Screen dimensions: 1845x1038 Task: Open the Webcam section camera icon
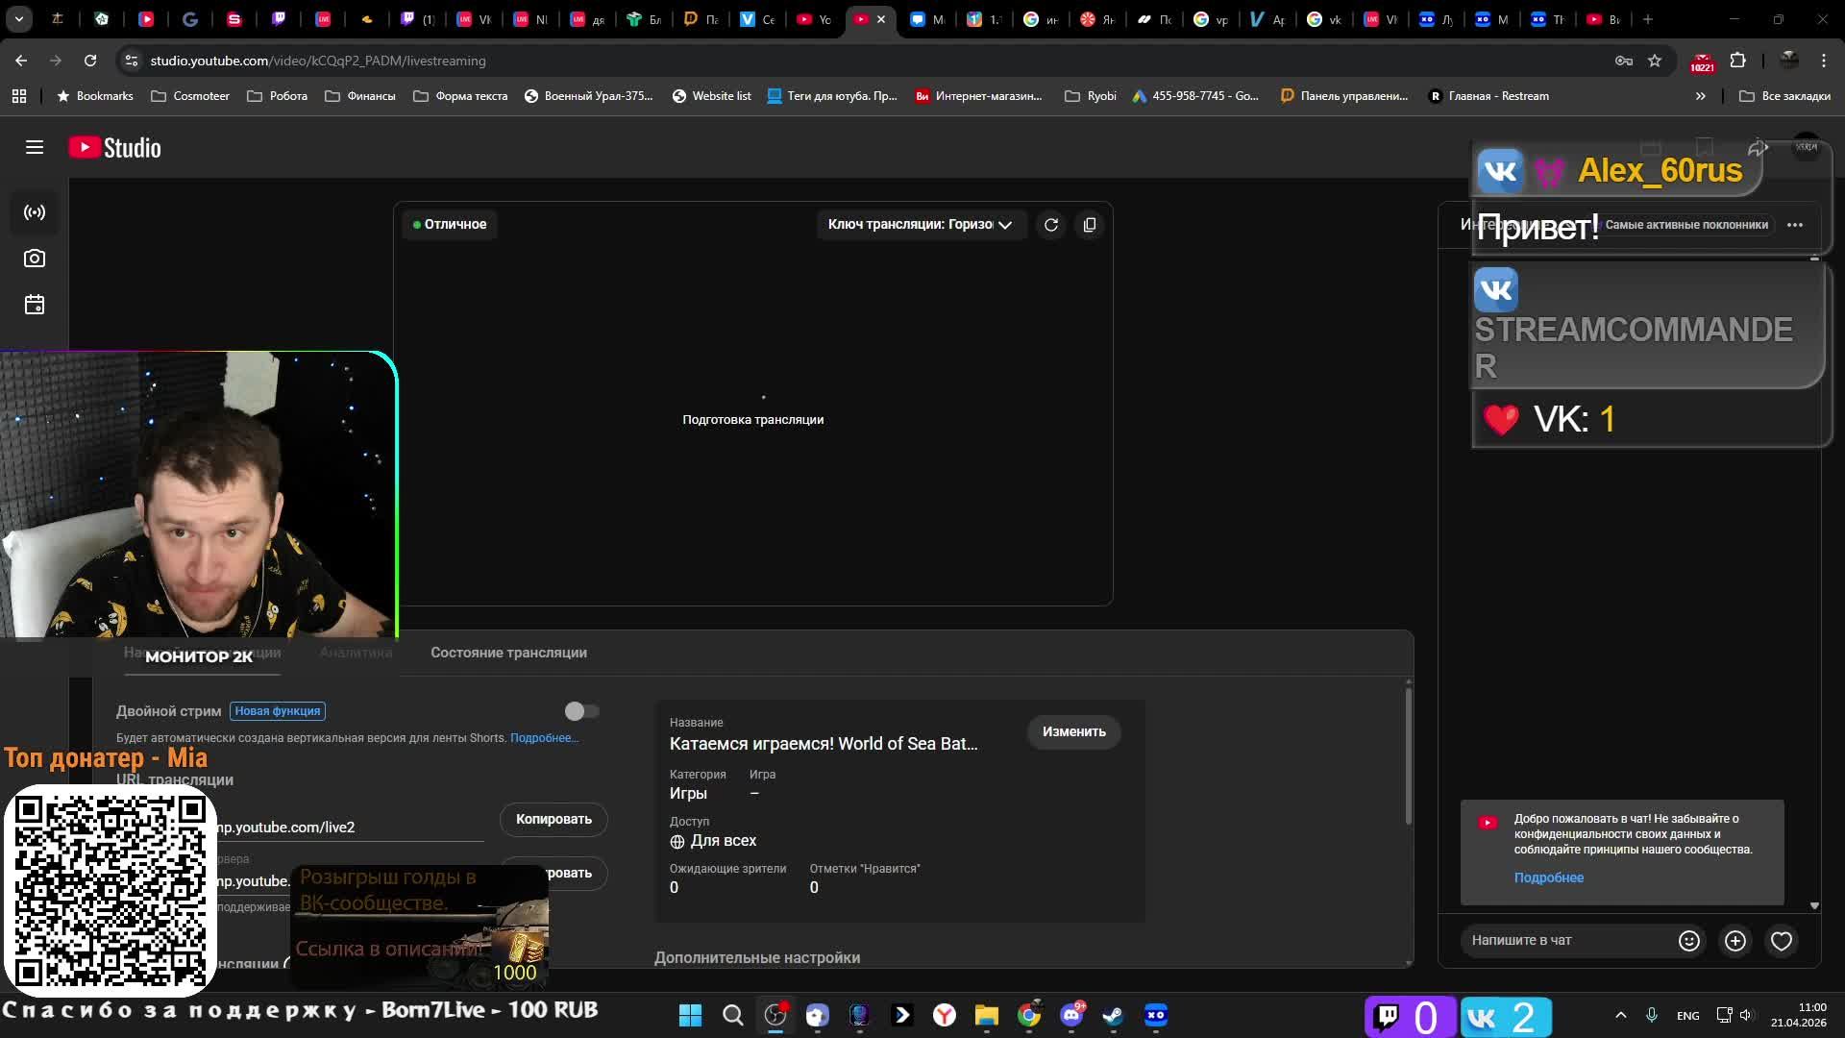click(35, 259)
